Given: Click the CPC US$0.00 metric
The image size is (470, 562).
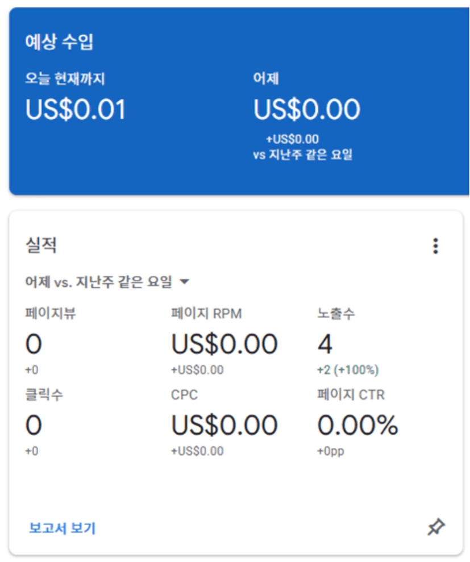Looking at the screenshot, I should point(224,426).
